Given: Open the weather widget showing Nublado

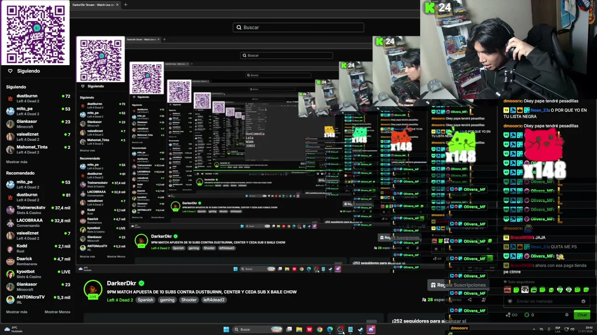Looking at the screenshot, I should point(13,329).
